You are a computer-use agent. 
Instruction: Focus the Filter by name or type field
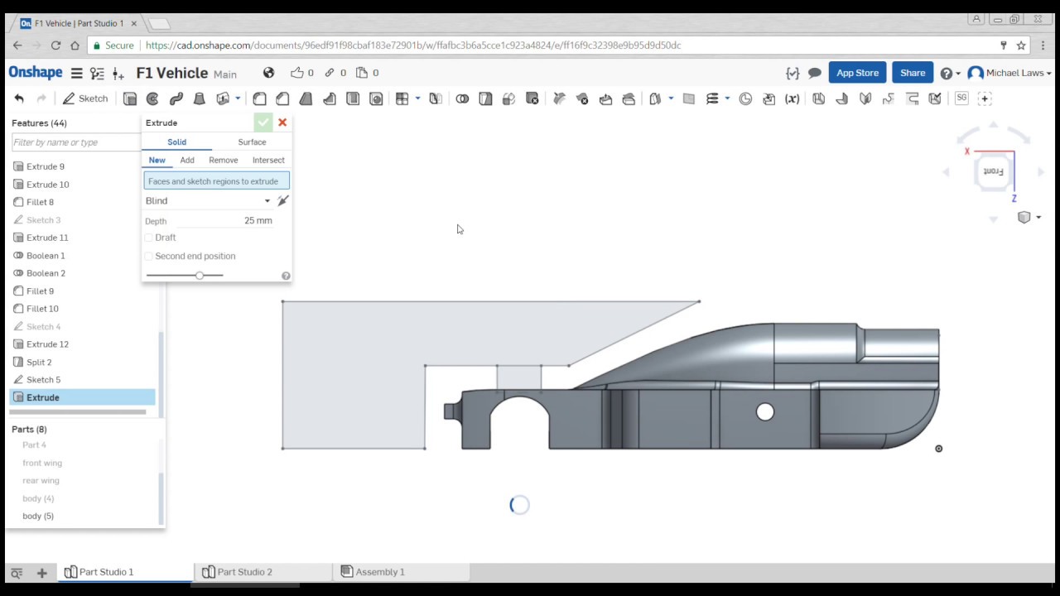pos(75,142)
